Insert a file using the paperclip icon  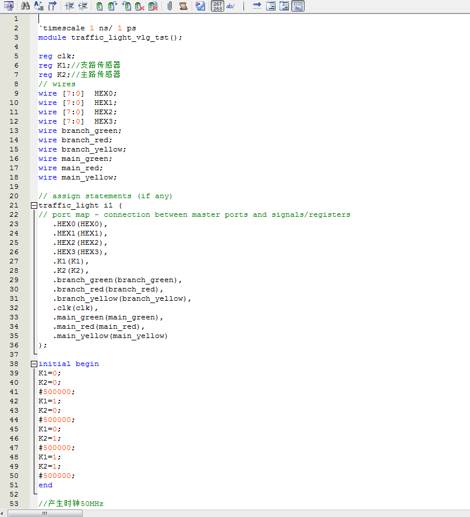169,6
